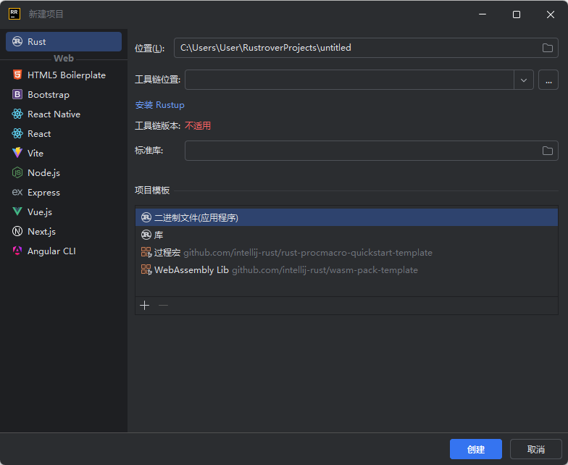Viewport: 568px width, 465px height.
Task: Select the Rust project type icon
Action: click(x=17, y=41)
